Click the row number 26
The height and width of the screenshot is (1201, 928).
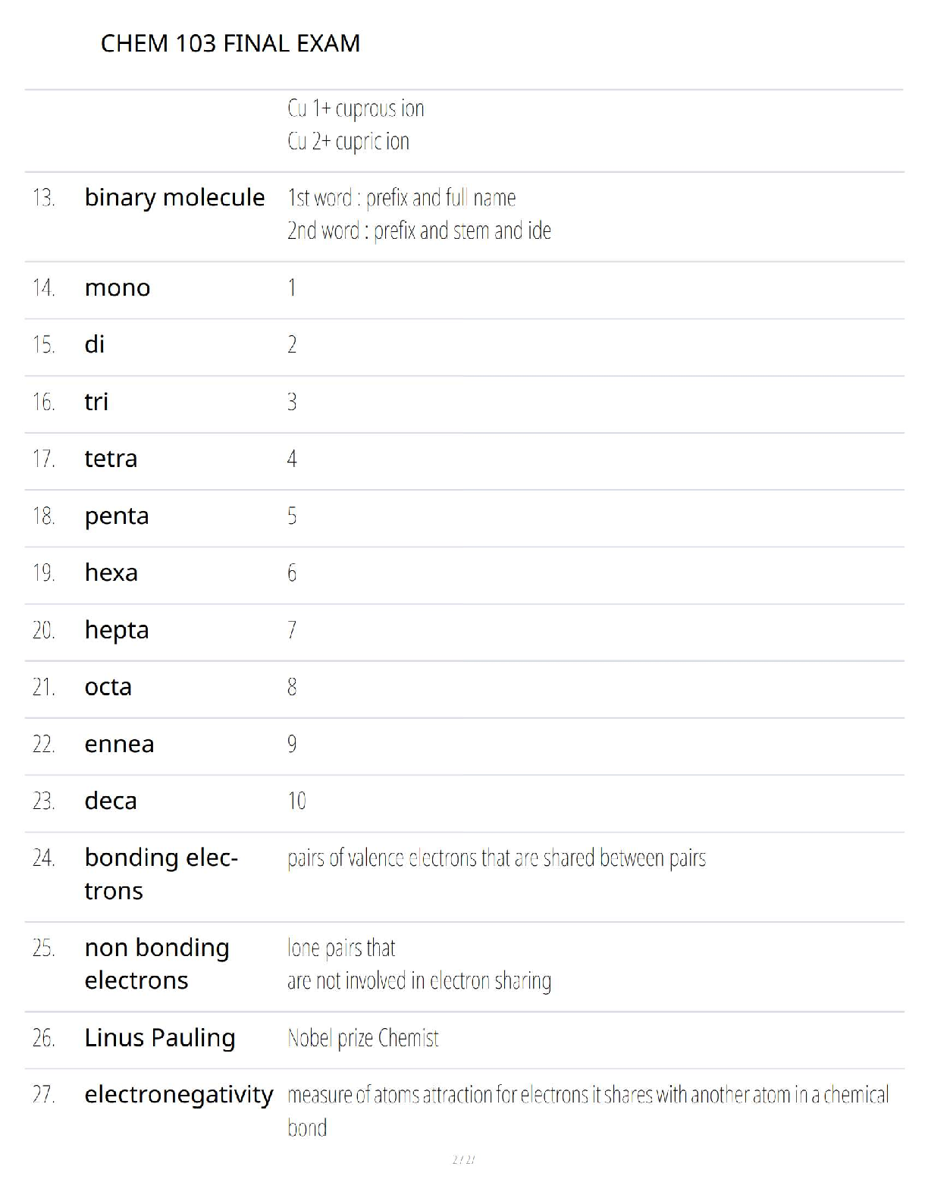(x=43, y=1038)
